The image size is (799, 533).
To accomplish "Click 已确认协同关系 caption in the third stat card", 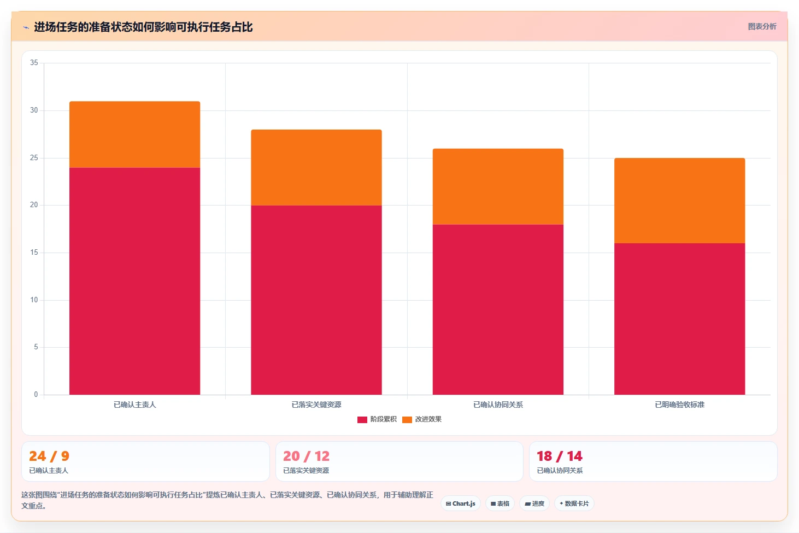I will (x=560, y=471).
